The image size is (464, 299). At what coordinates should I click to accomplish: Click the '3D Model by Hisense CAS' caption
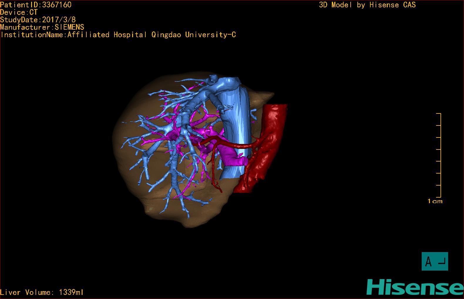coord(367,5)
